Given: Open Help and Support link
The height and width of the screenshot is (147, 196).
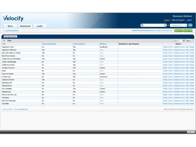Looking at the screenshot, I should coord(178,20).
